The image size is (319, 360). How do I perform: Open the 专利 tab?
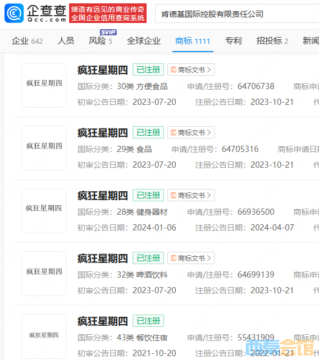point(233,41)
